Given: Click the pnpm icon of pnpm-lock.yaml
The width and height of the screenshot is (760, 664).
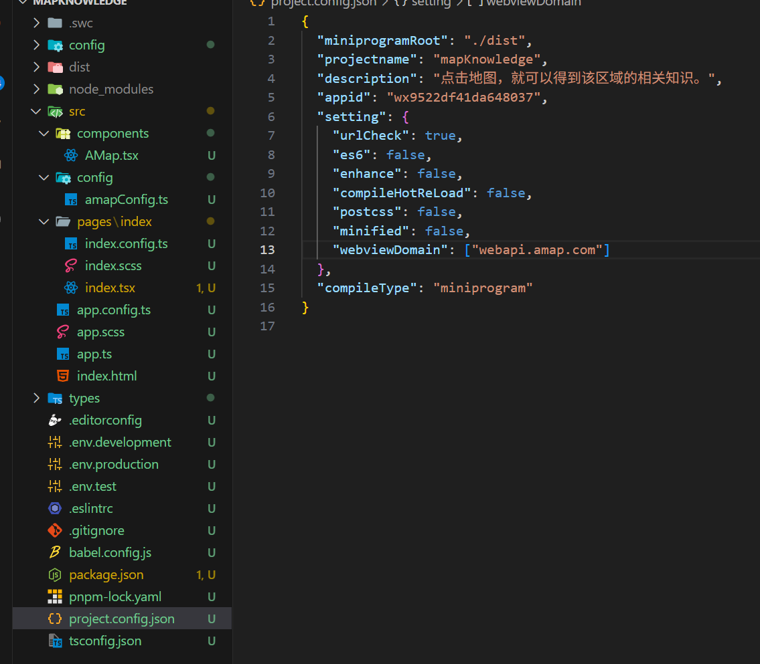Looking at the screenshot, I should point(55,596).
